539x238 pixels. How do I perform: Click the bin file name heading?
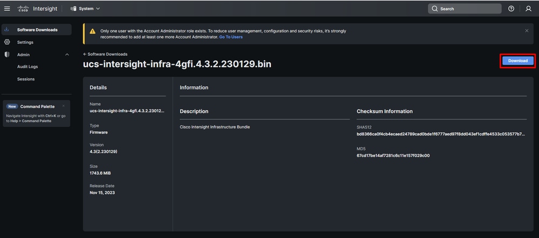pos(177,64)
